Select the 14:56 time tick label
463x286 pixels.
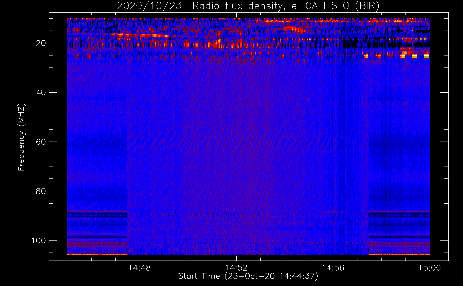pyautogui.click(x=333, y=268)
